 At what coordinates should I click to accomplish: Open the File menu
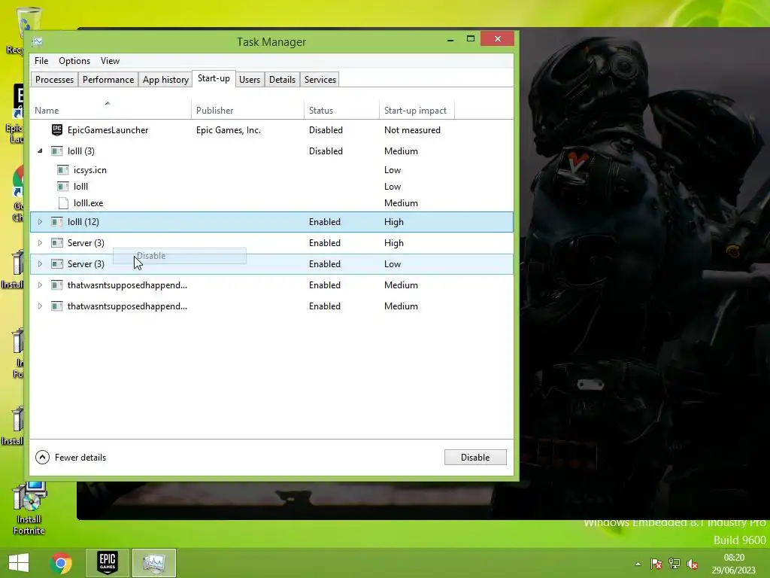pos(41,61)
